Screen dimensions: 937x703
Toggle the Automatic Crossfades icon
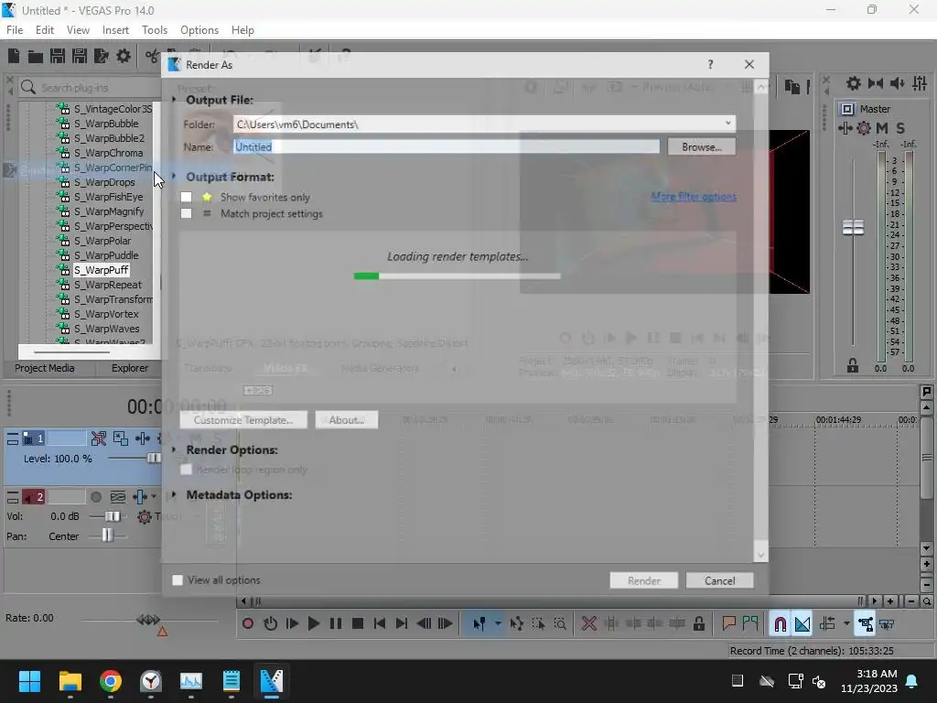click(x=802, y=624)
